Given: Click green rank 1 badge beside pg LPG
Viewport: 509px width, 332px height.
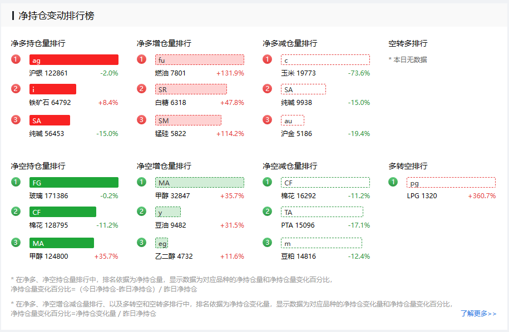Looking at the screenshot, I should tap(393, 182).
